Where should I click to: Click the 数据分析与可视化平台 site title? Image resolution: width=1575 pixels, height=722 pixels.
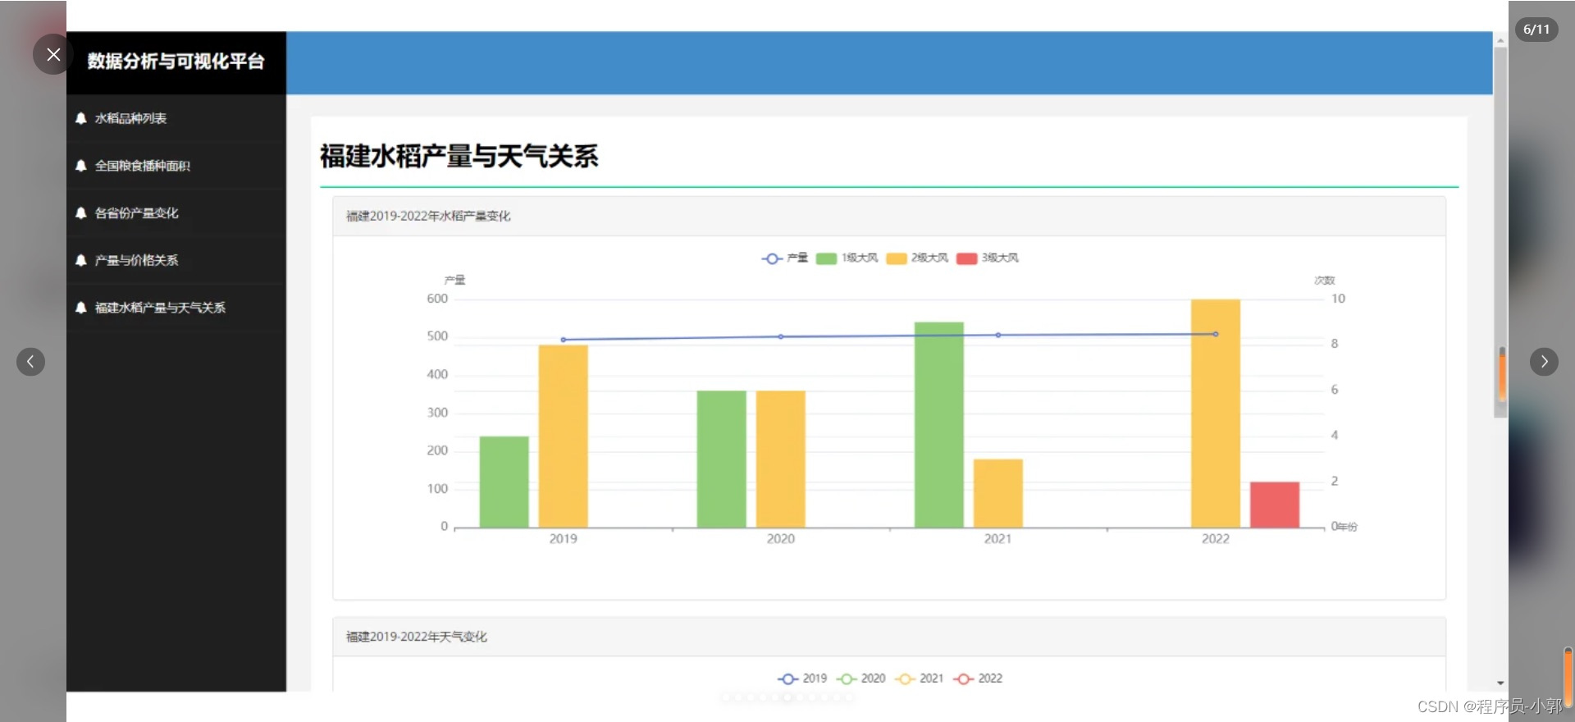coord(176,62)
